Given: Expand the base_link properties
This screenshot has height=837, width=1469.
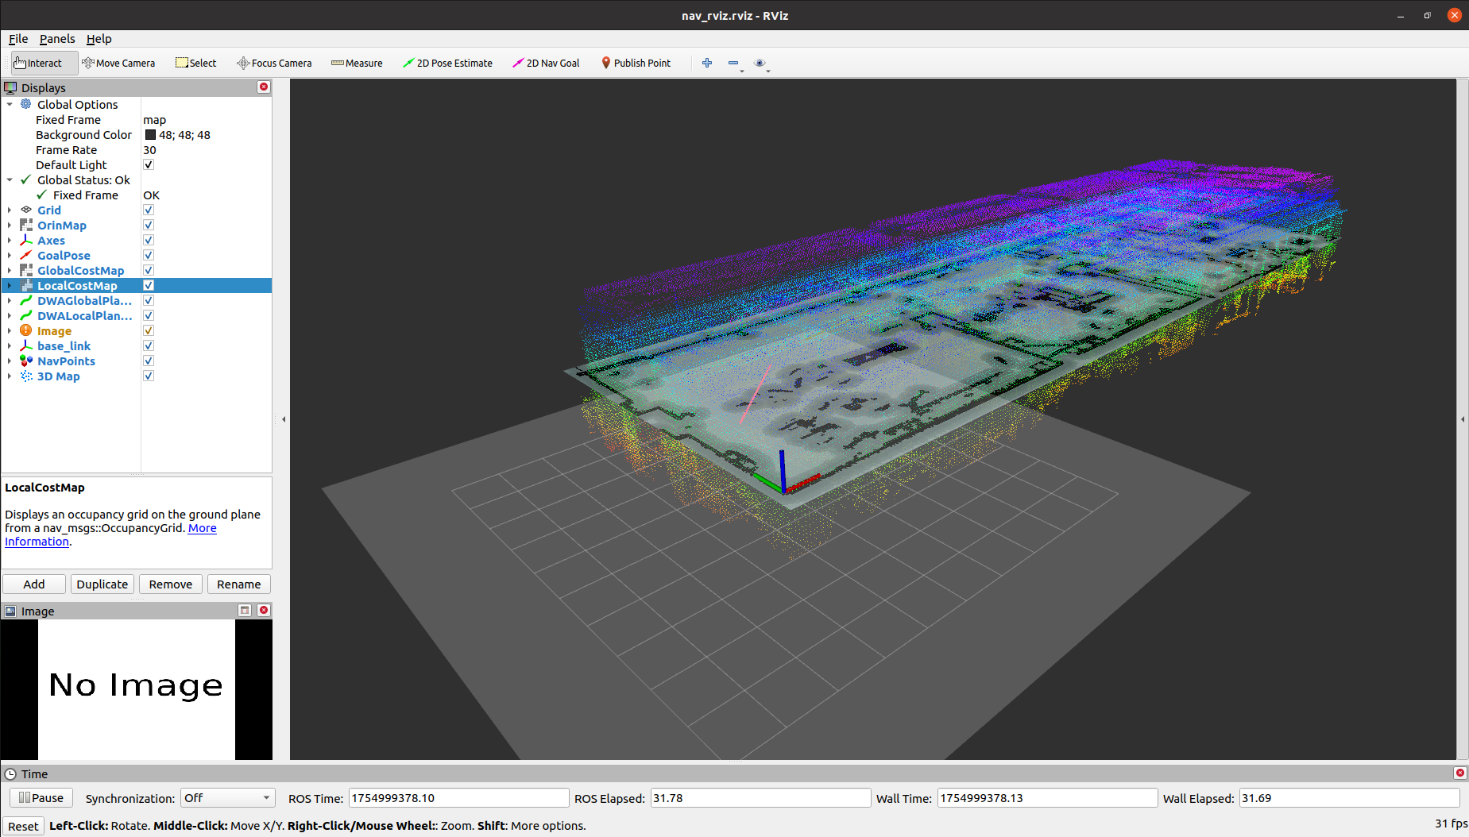Looking at the screenshot, I should point(10,345).
